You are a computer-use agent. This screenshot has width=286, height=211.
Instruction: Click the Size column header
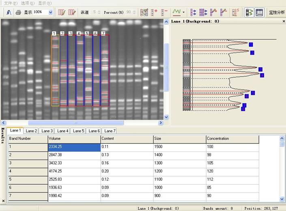click(x=180, y=139)
